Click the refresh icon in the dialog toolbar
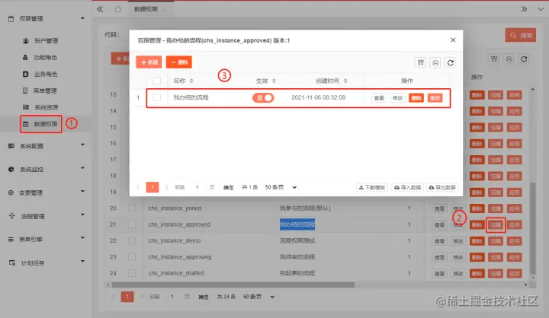 [x=451, y=62]
